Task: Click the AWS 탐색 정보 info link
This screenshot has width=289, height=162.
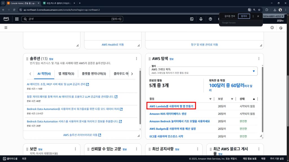Action: click(x=171, y=59)
